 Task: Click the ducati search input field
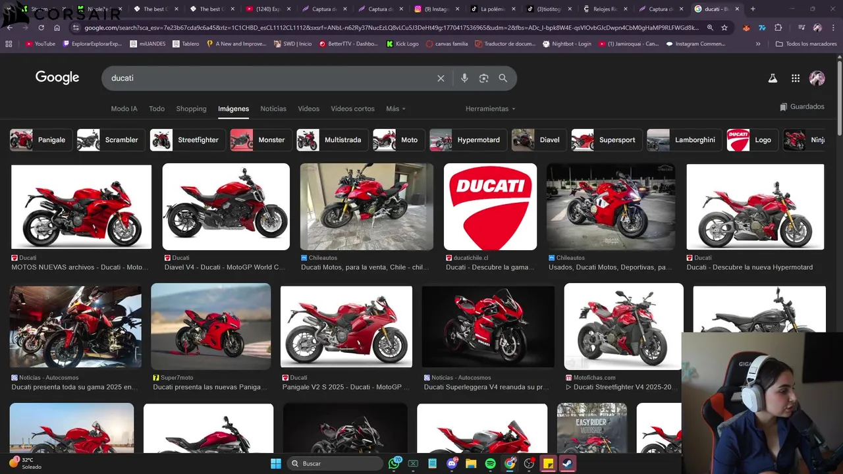pyautogui.click(x=270, y=78)
